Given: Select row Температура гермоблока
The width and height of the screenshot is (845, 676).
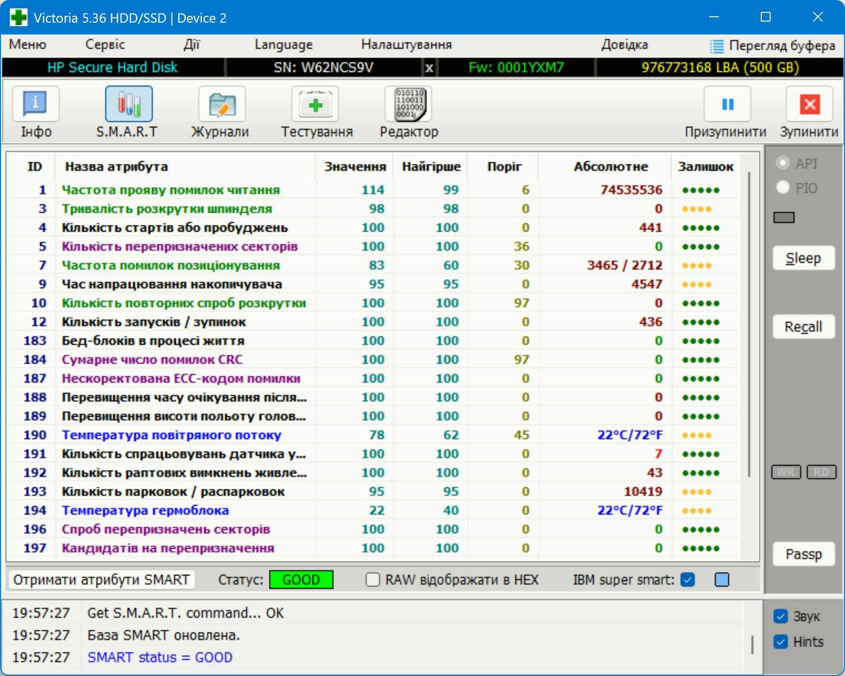Looking at the screenshot, I should click(x=373, y=510).
